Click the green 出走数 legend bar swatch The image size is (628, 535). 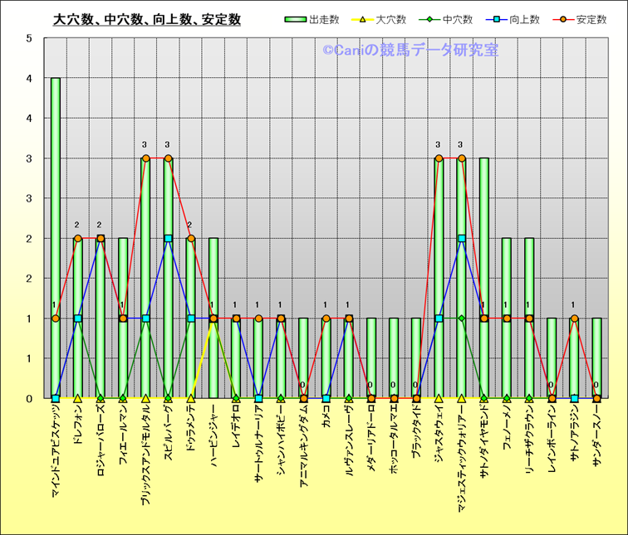pyautogui.click(x=295, y=19)
